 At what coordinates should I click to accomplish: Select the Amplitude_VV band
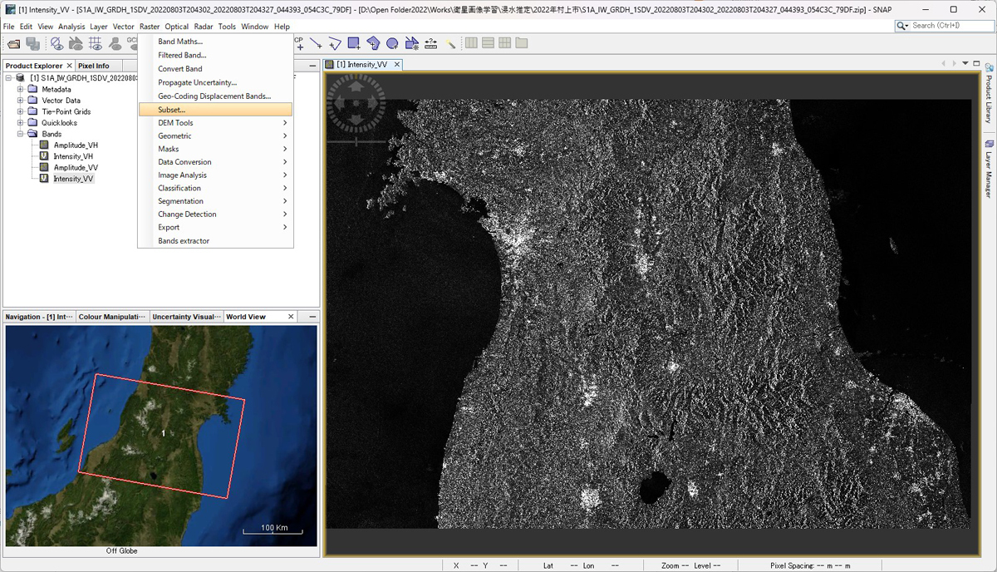click(x=76, y=168)
